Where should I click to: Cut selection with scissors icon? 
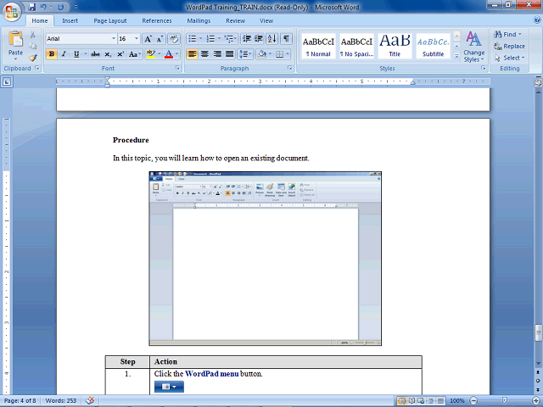click(x=32, y=35)
